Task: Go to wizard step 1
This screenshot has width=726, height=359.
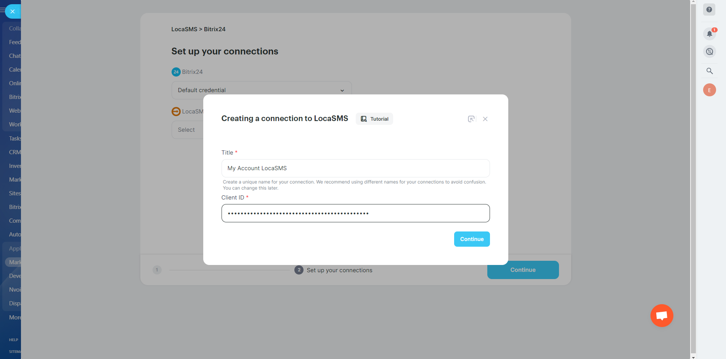Action: [x=157, y=270]
